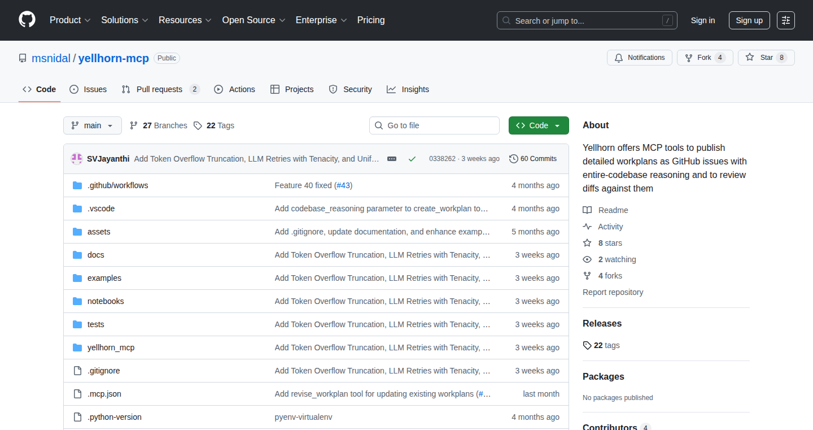
Task: Open the pyenv-virtualenv commit message
Action: [x=304, y=417]
